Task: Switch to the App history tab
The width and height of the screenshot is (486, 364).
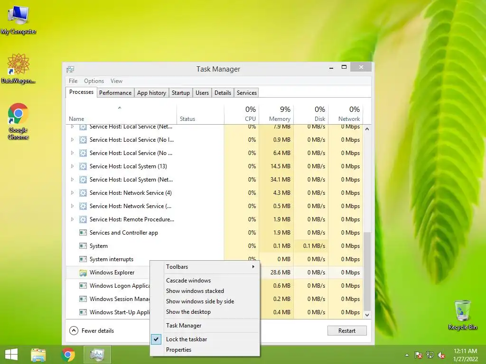Action: coord(151,93)
